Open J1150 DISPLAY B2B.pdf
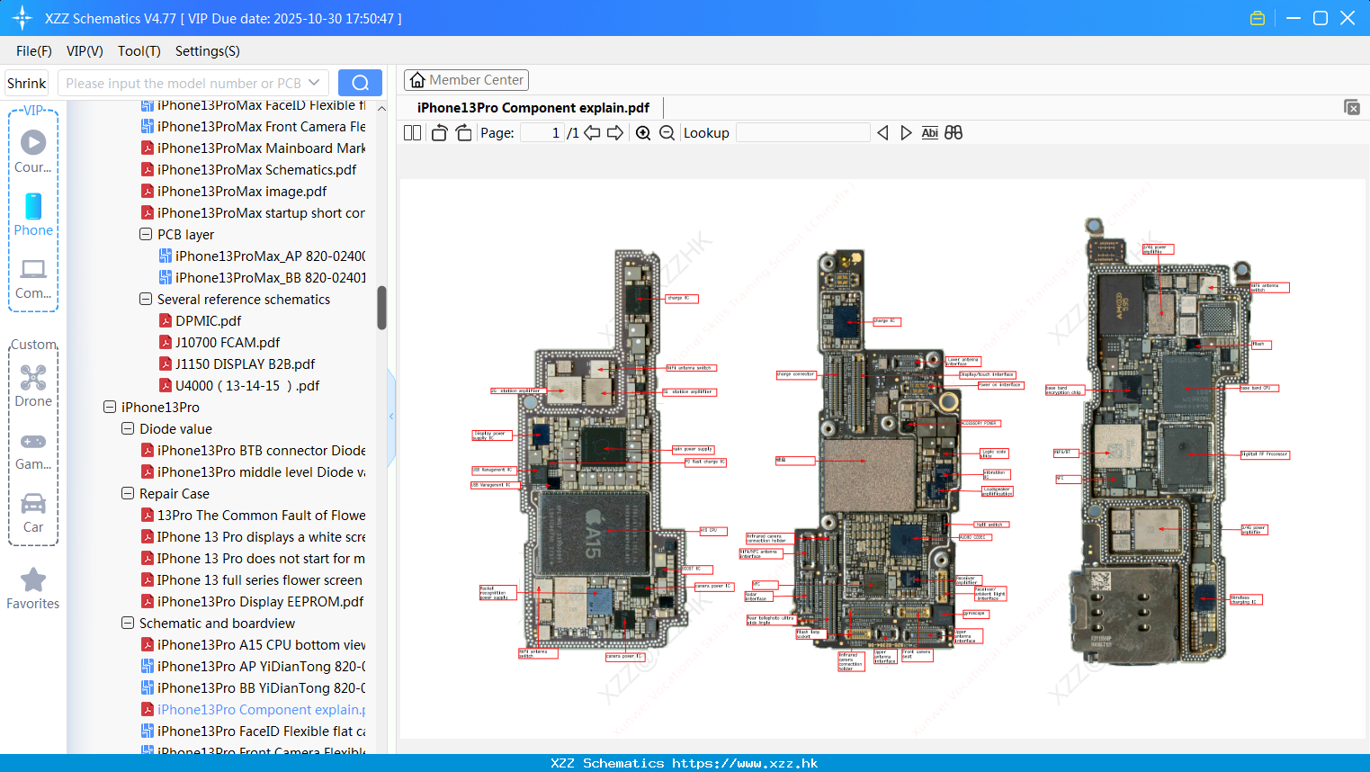The width and height of the screenshot is (1370, 772). click(245, 364)
